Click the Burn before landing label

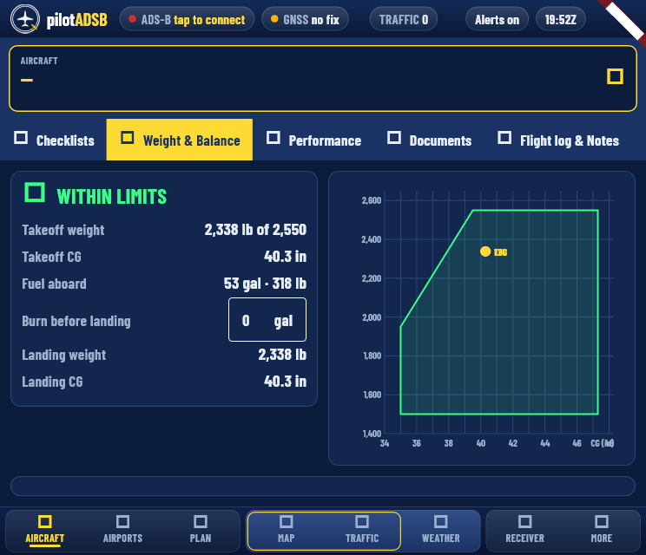click(x=76, y=321)
